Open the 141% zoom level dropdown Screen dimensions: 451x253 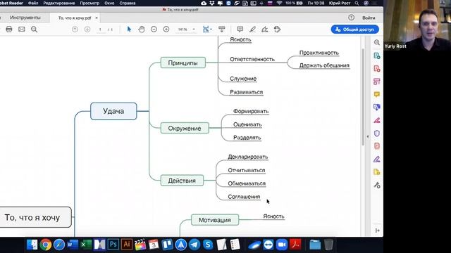pos(186,30)
